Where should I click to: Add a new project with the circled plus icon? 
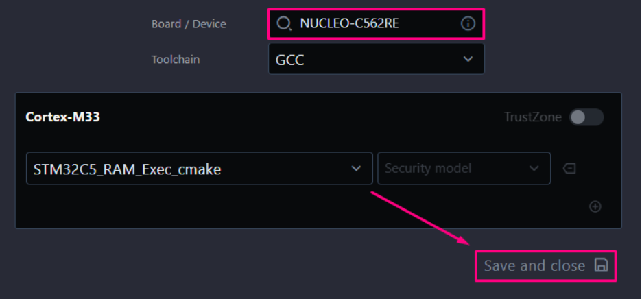tap(595, 207)
